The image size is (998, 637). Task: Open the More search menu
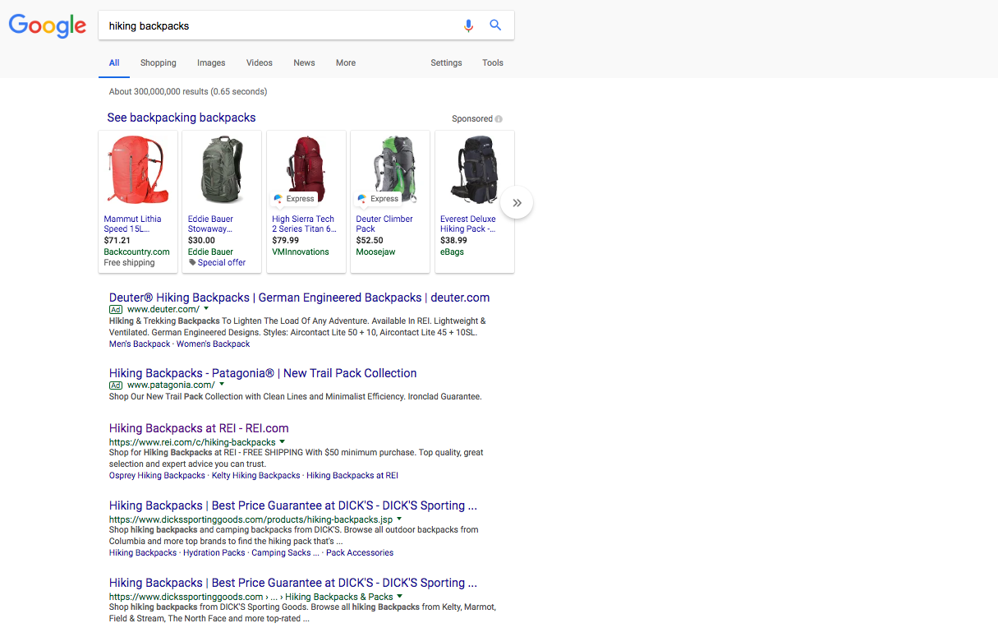pos(346,63)
